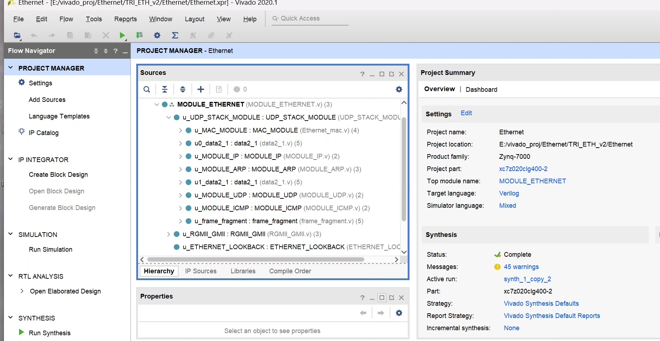Click the Delete X toolbar icon
Image resolution: width=660 pixels, height=341 pixels.
[x=106, y=35]
